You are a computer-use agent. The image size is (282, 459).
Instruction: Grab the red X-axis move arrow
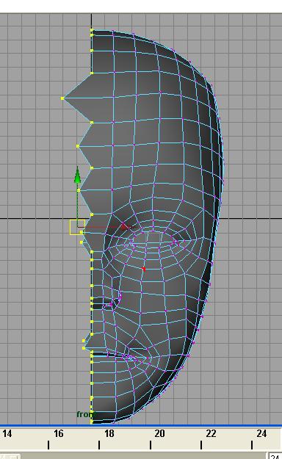pyautogui.click(x=124, y=227)
